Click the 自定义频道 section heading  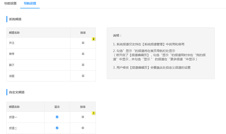(17, 92)
